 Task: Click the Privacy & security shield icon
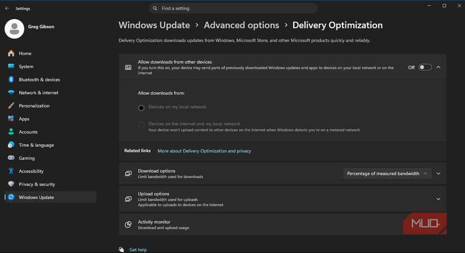pos(11,184)
